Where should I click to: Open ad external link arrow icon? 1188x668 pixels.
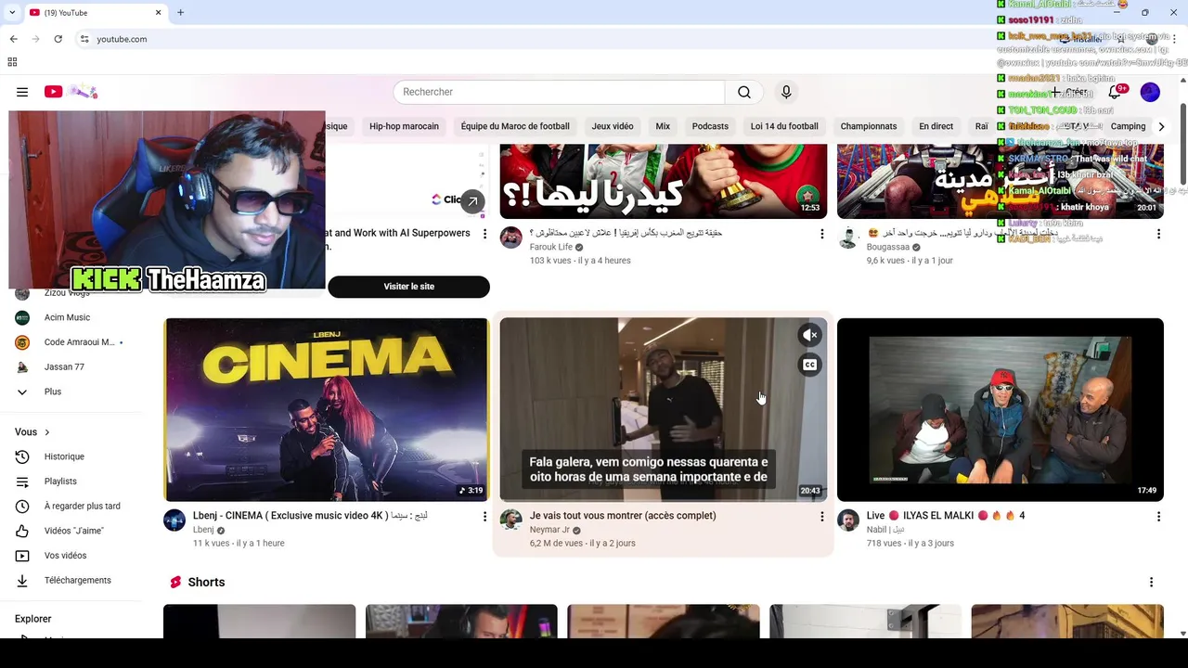(x=472, y=201)
